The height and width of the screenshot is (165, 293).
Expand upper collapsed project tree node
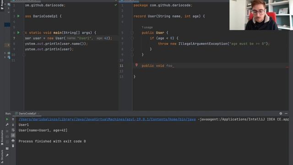click(5, 53)
